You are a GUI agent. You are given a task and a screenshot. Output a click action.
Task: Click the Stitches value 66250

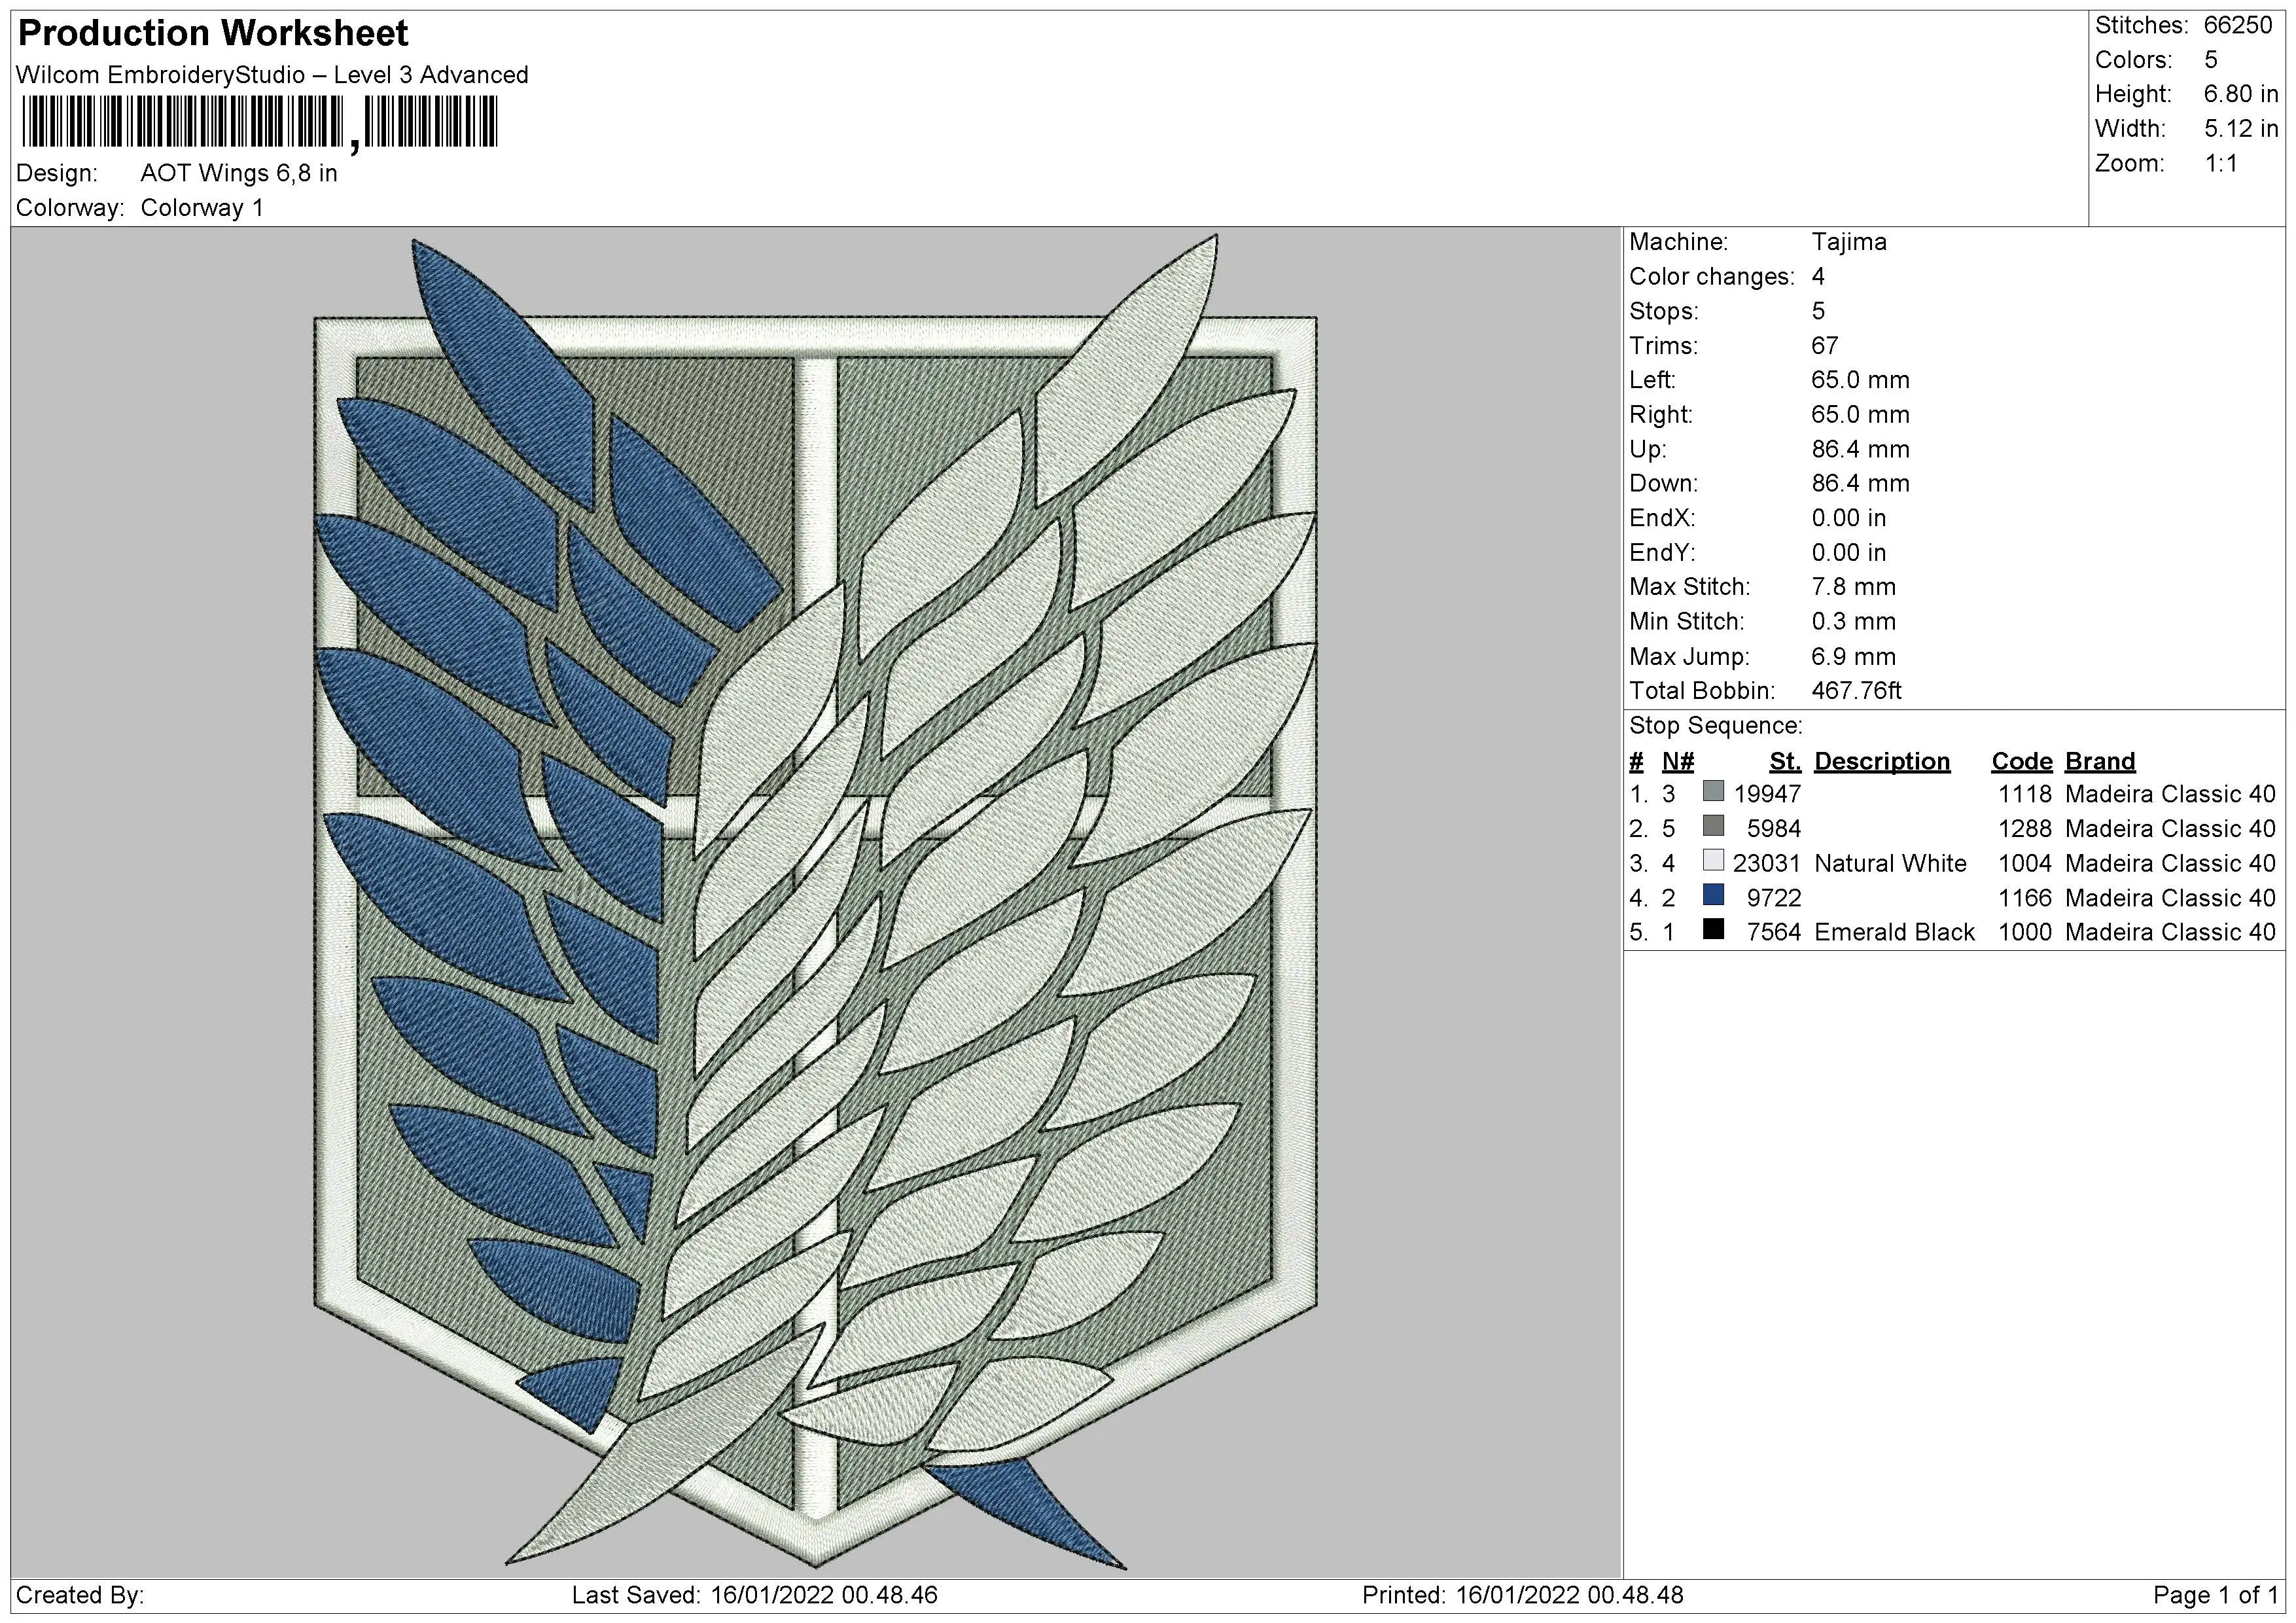pyautogui.click(x=2238, y=25)
